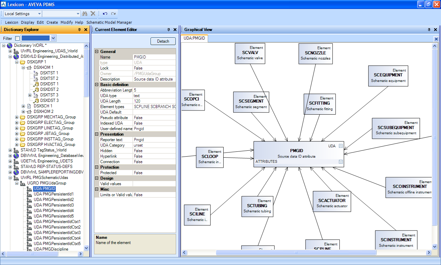
Task: Click the hierarchy icon of UGRO PMGUdaGroup
Action: (23, 183)
